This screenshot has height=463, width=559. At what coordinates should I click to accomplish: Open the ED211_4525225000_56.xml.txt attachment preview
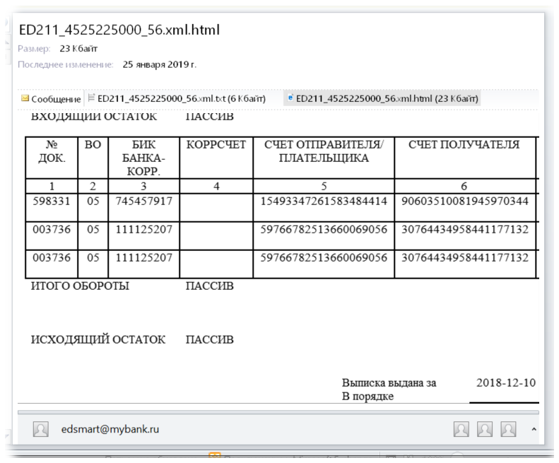coord(181,99)
